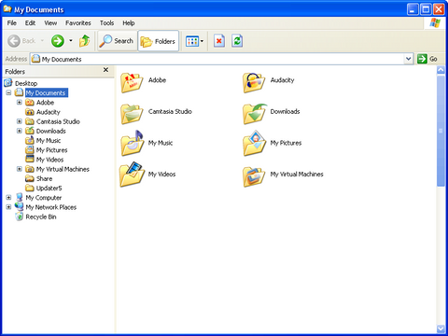Viewport: 448px width, 336px height.
Task: Select Camtasia Studio label in tree
Action: (58, 121)
